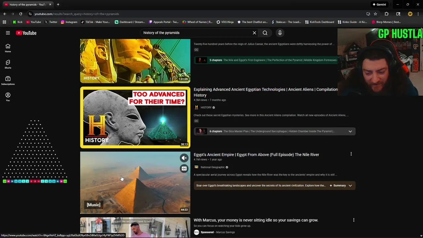This screenshot has width=423, height=238.
Task: Unmute the Egypt From Above preview
Action: click(x=184, y=158)
